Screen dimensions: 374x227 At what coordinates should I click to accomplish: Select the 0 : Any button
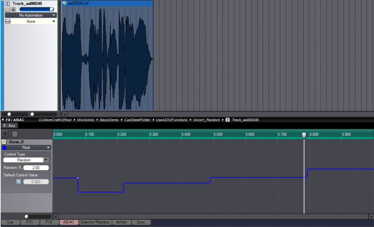[x=9, y=126]
